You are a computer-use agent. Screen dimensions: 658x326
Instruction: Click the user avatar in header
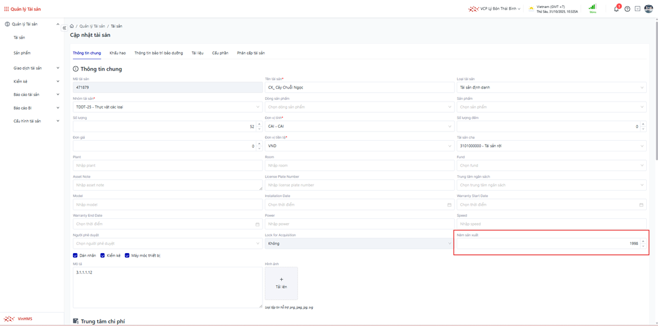(x=649, y=9)
